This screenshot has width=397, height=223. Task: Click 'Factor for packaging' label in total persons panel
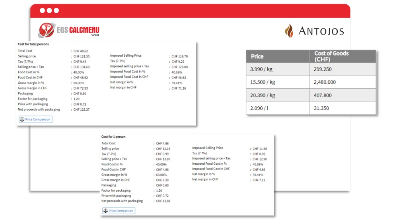click(32, 99)
